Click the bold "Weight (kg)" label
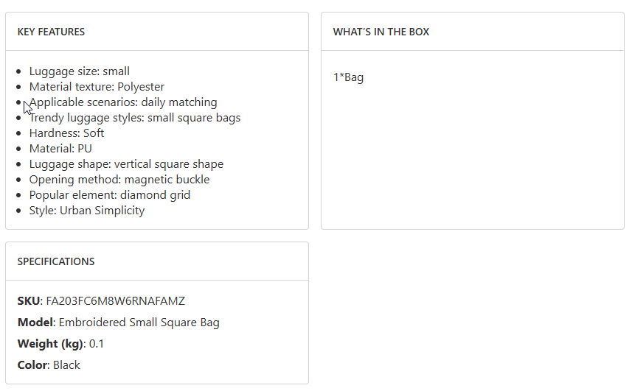The image size is (632, 391). click(49, 344)
